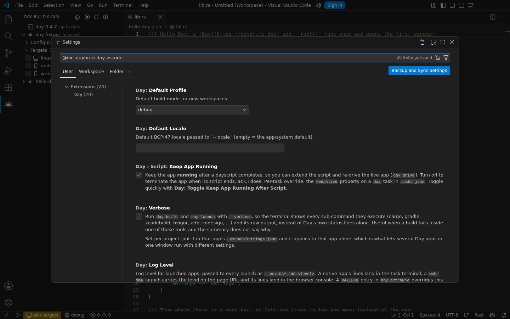Screen dimensions: 510x319
Task: Click Backup and Sync Settings button
Action: pos(419,71)
